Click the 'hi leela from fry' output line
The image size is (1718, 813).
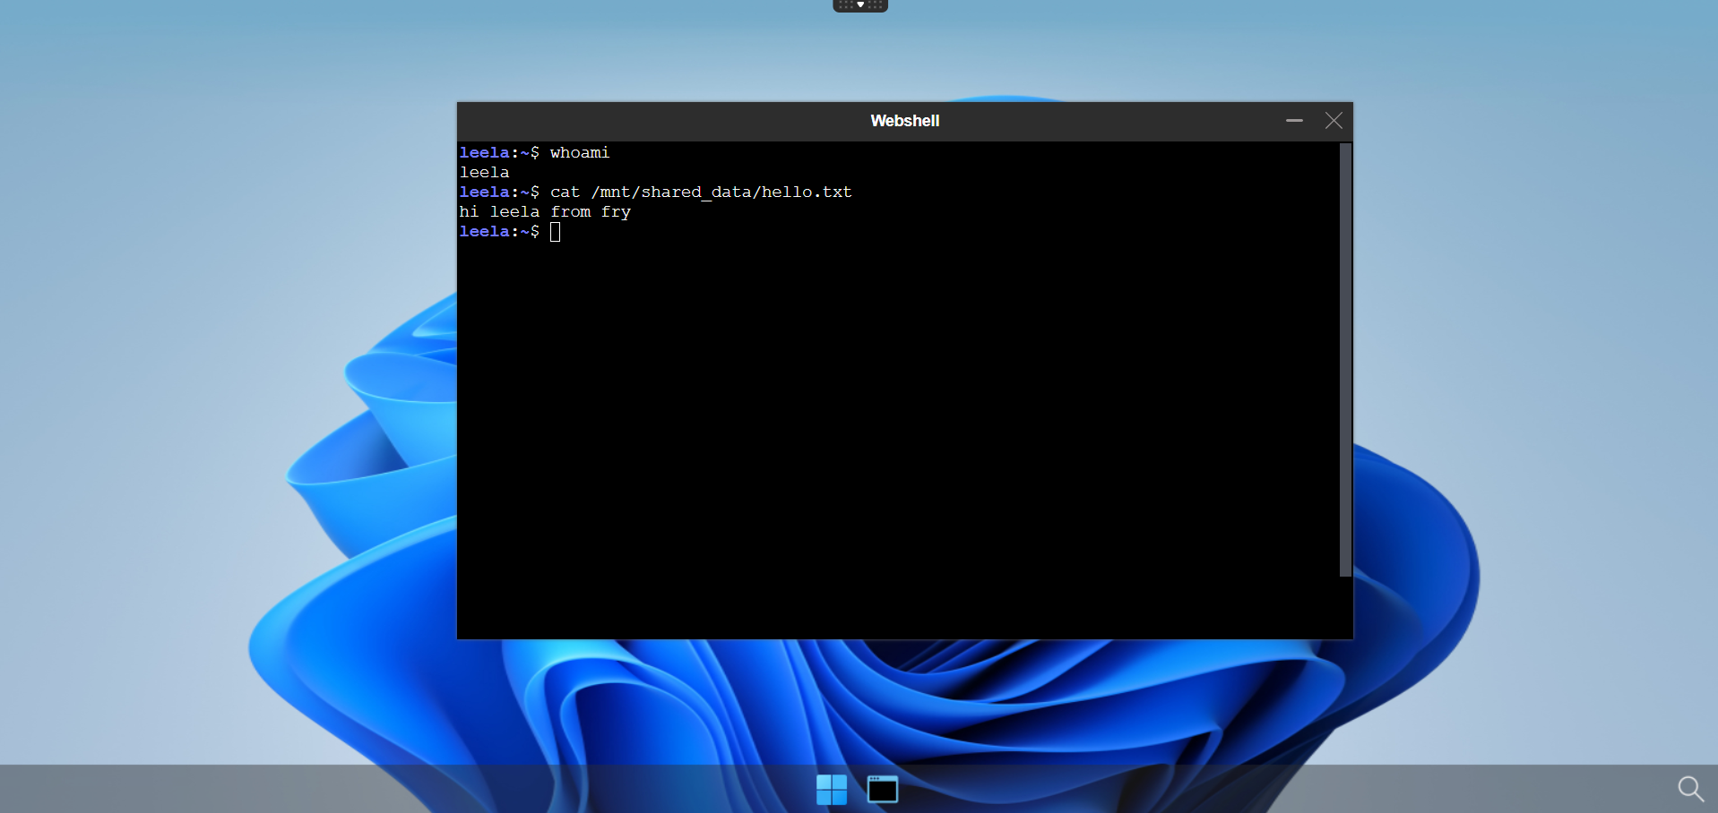(545, 212)
